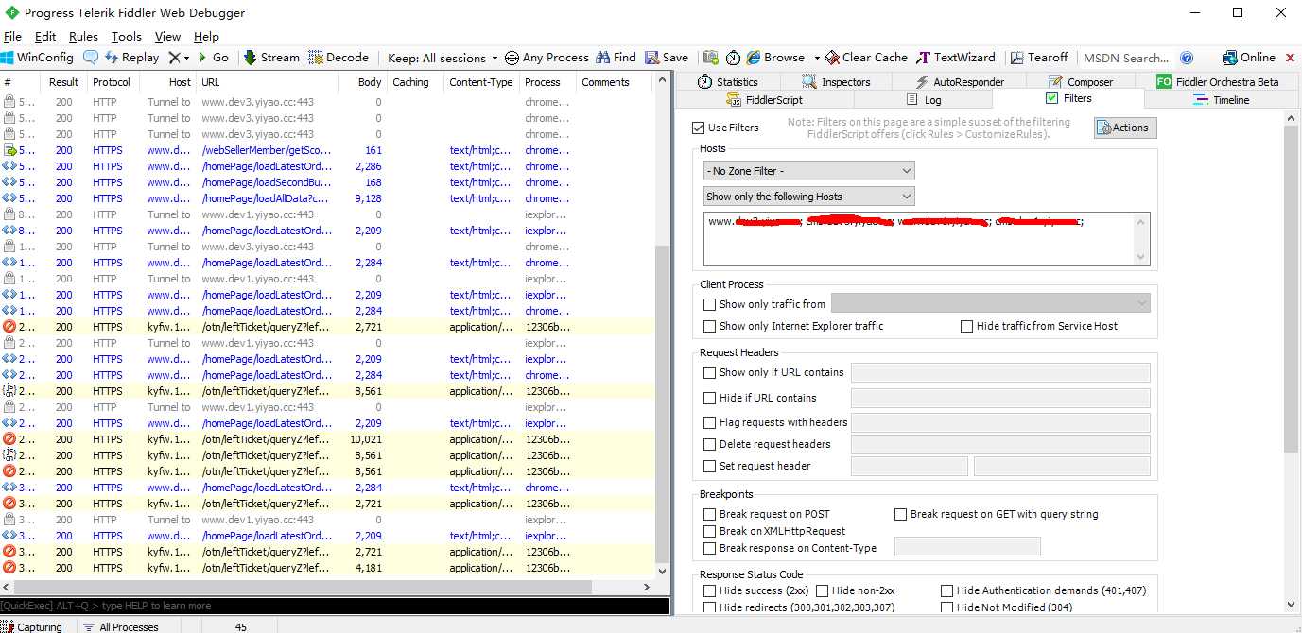
Task: Click the blue help question icon
Action: click(1188, 58)
